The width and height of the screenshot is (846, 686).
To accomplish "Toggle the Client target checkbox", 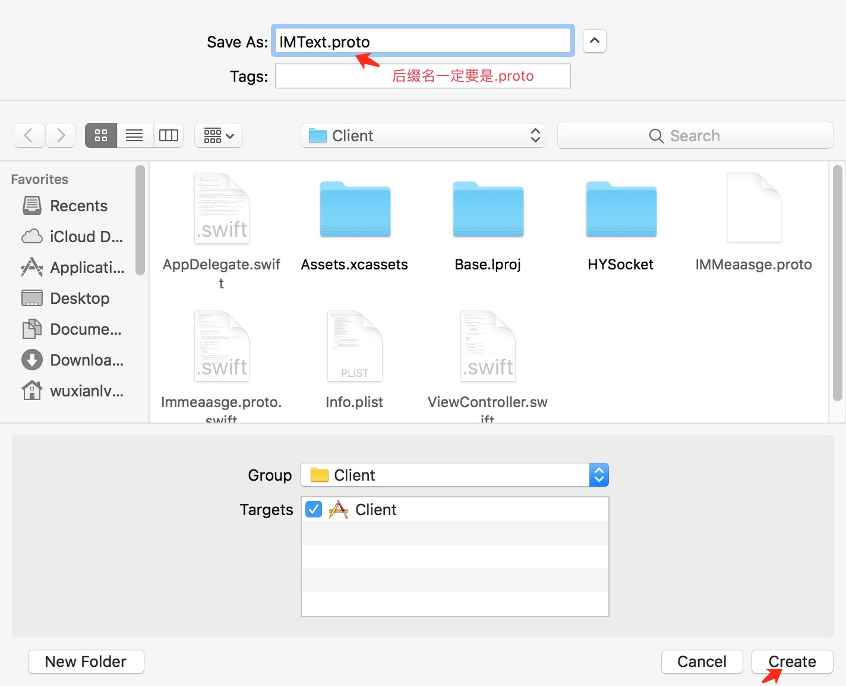I will [314, 509].
